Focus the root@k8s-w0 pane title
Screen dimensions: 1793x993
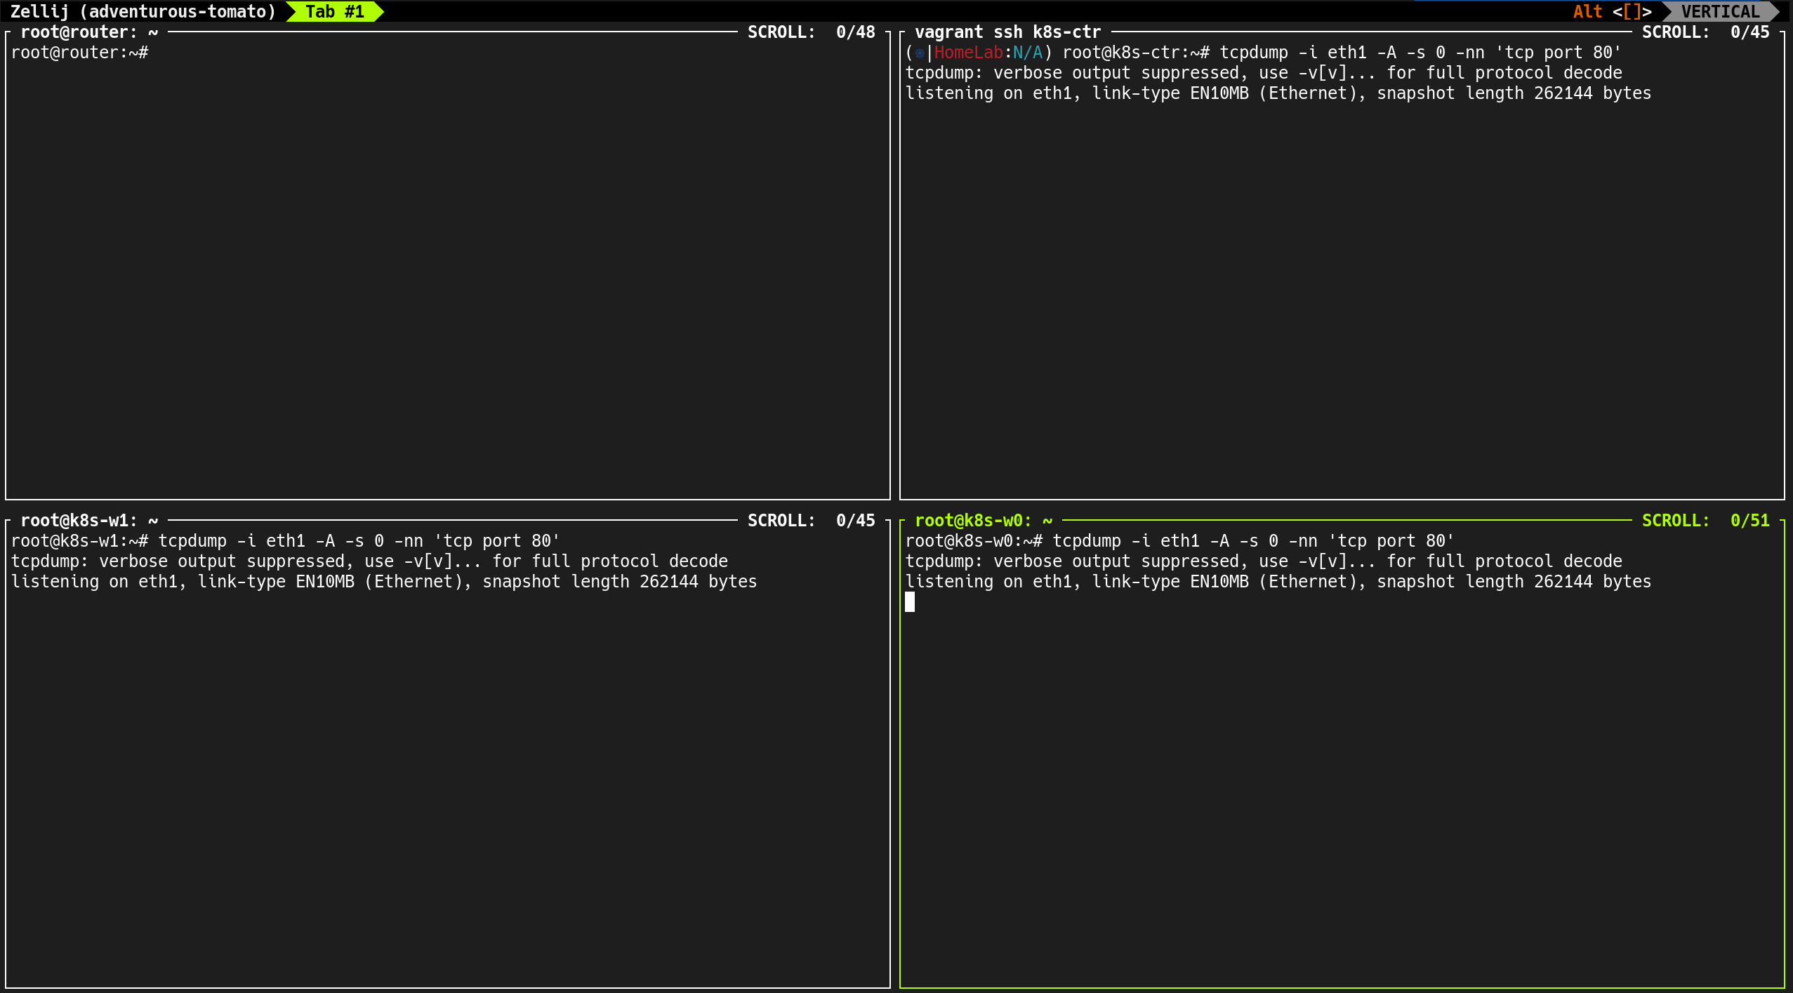(x=984, y=521)
